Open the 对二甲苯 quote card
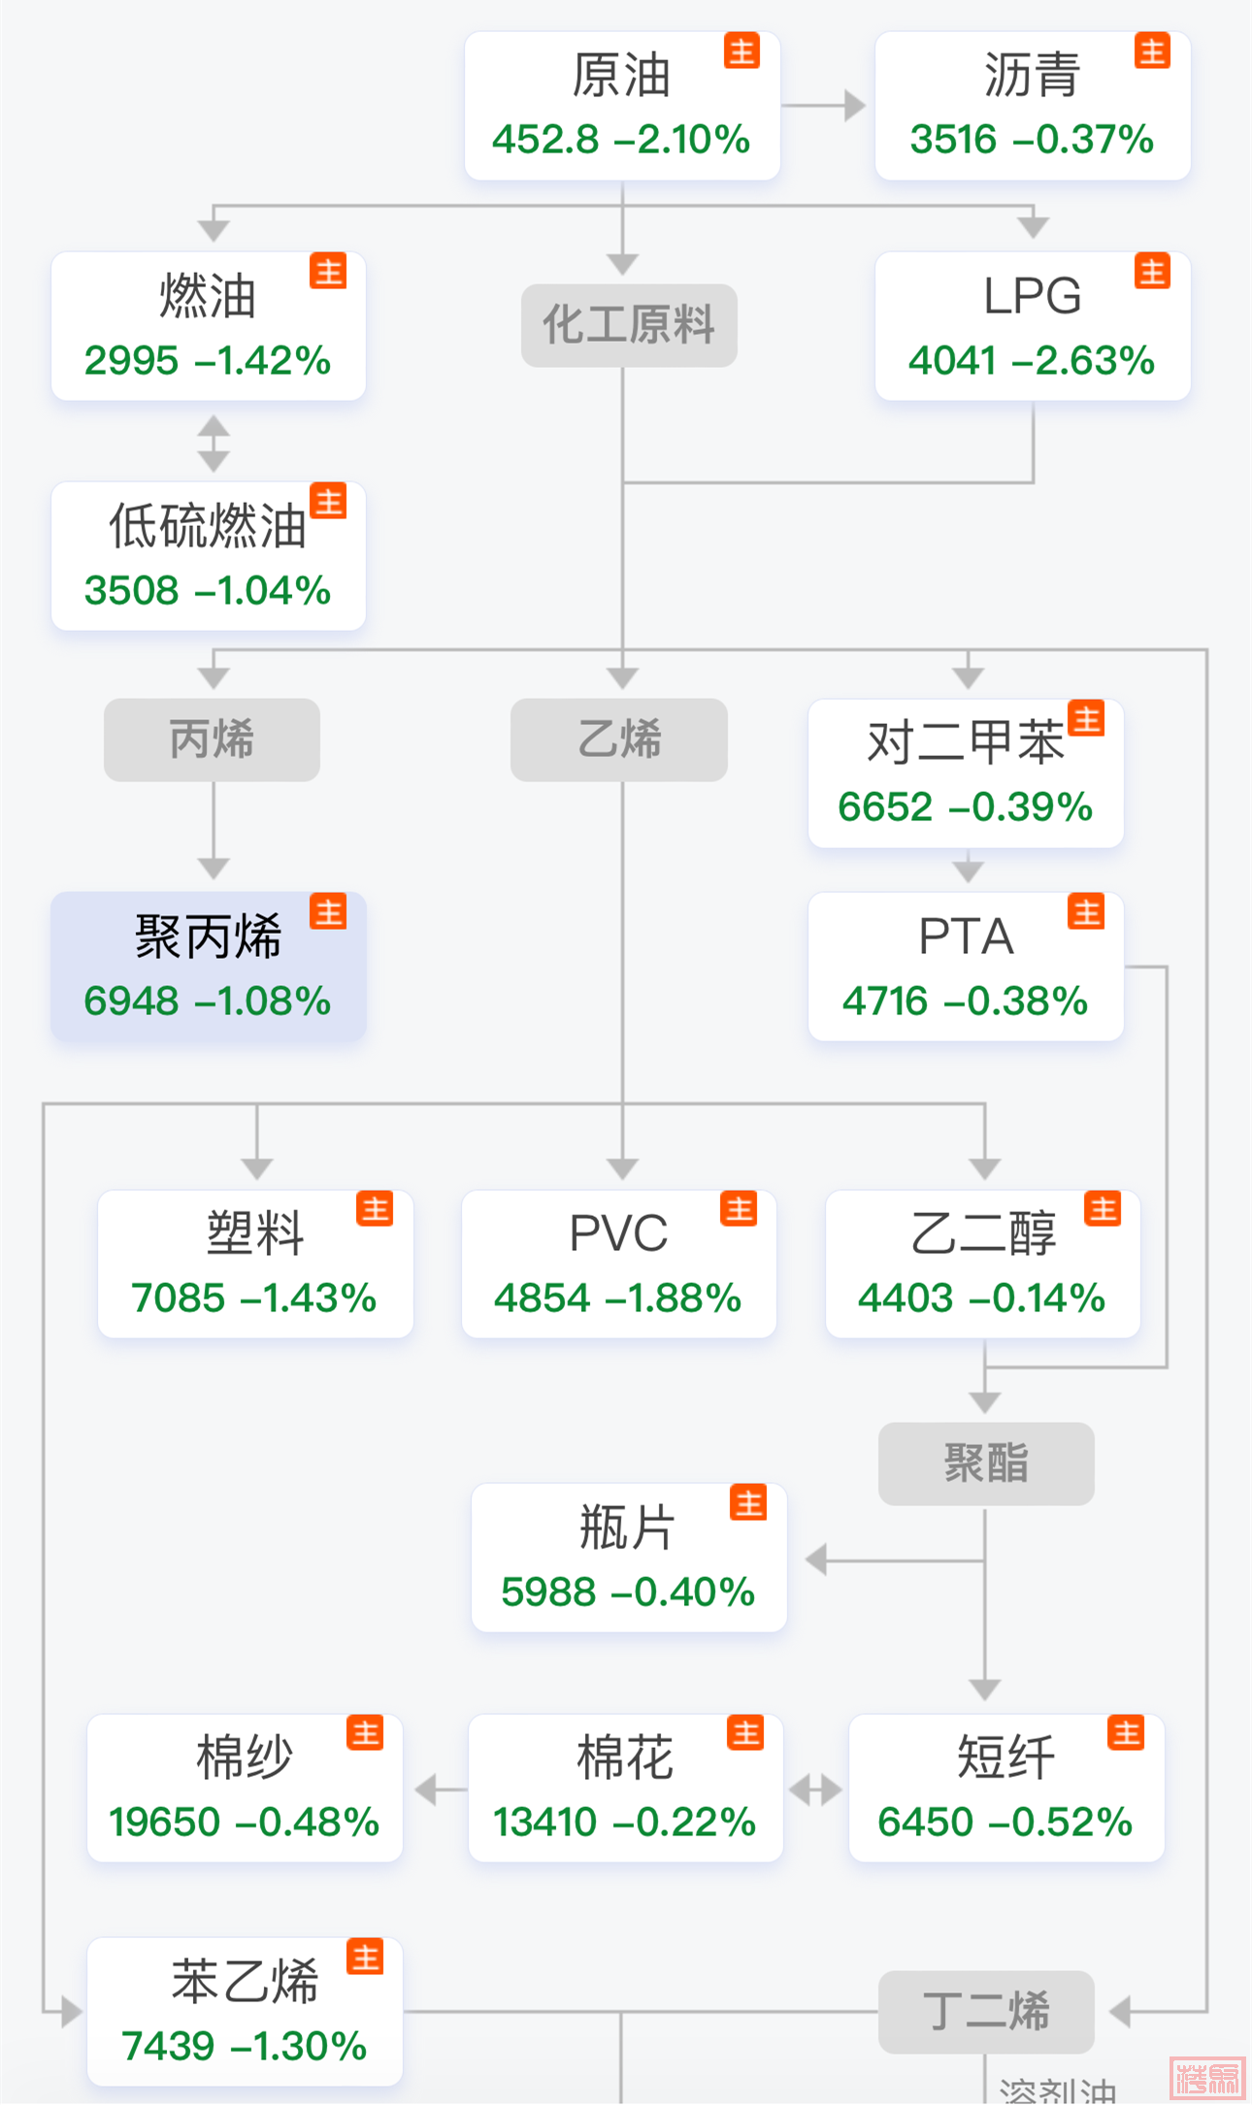The image size is (1252, 2105). (966, 773)
